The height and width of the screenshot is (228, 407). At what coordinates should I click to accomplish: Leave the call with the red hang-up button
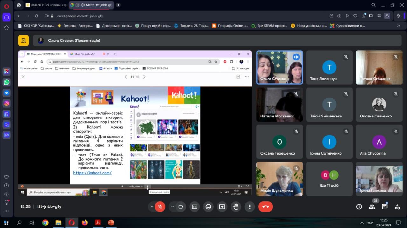(266, 207)
